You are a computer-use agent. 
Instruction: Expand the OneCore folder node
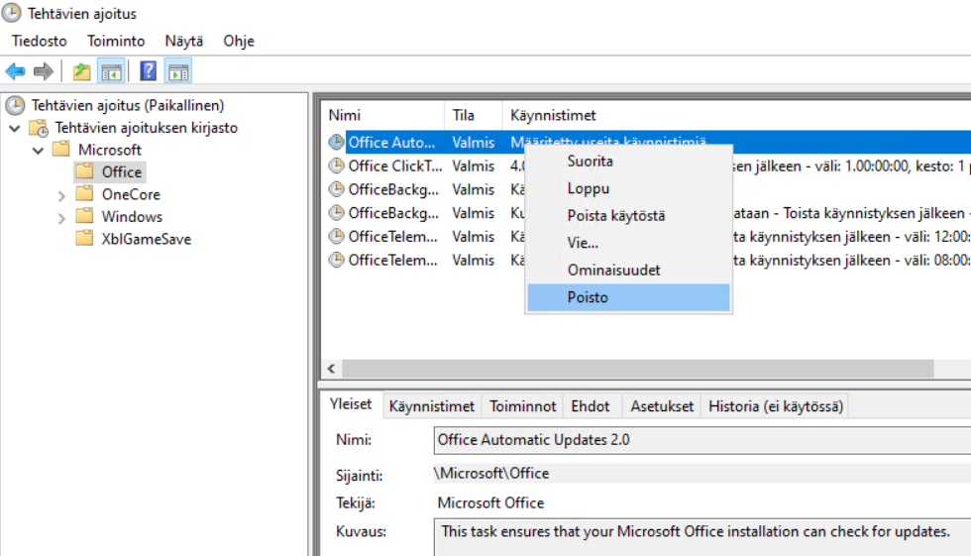tap(61, 195)
